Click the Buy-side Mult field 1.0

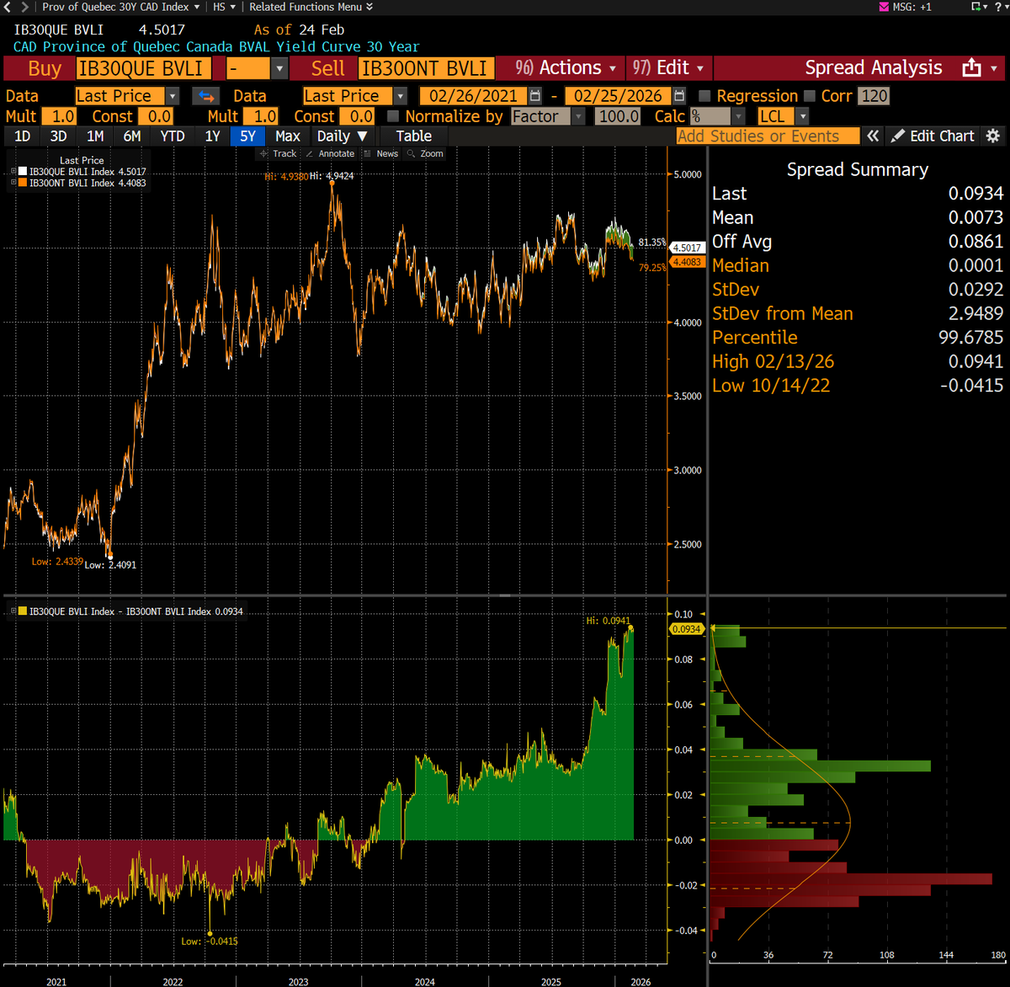(x=59, y=116)
